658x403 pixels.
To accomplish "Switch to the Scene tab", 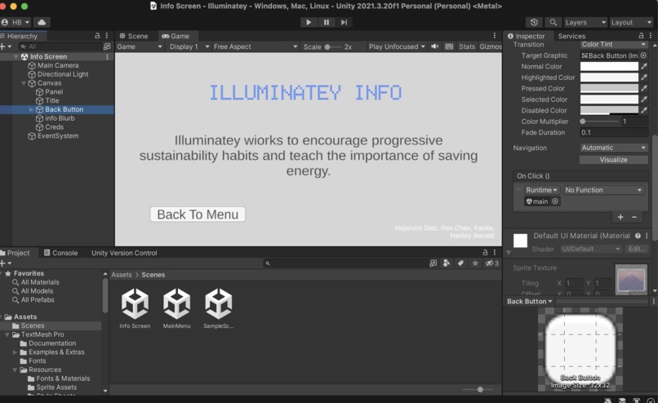I will 133,36.
